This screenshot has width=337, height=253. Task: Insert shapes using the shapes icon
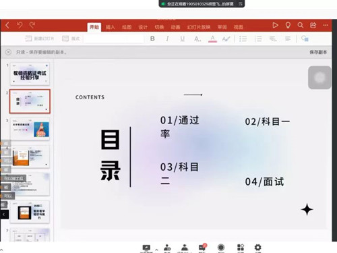click(305, 38)
